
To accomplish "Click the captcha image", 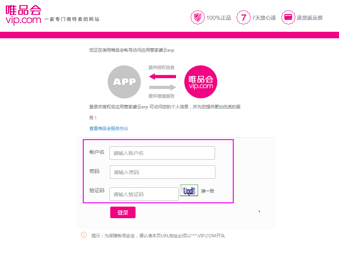I will click(189, 190).
